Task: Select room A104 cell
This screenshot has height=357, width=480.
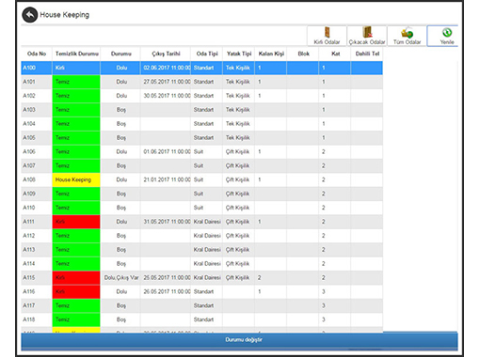Action: click(37, 124)
